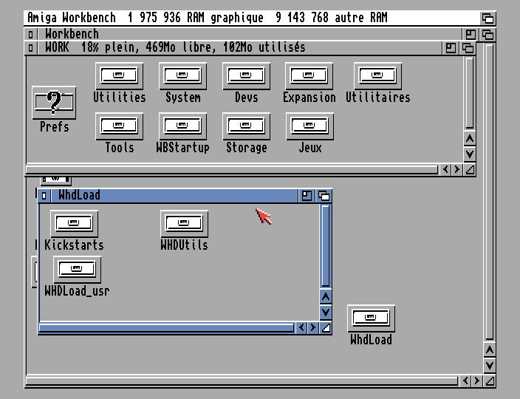This screenshot has width=520, height=399.
Task: Select the Tools drawer
Action: [x=119, y=126]
